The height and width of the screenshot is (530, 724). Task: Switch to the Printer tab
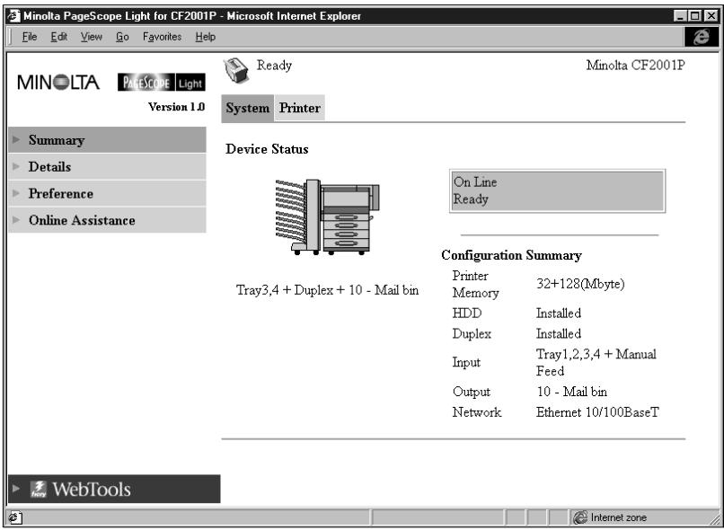click(300, 108)
